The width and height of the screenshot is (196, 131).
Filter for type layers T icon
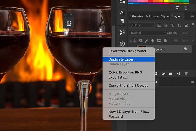click(173, 25)
